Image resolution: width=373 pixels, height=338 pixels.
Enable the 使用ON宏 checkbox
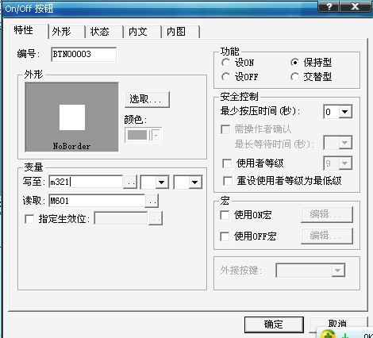225,215
